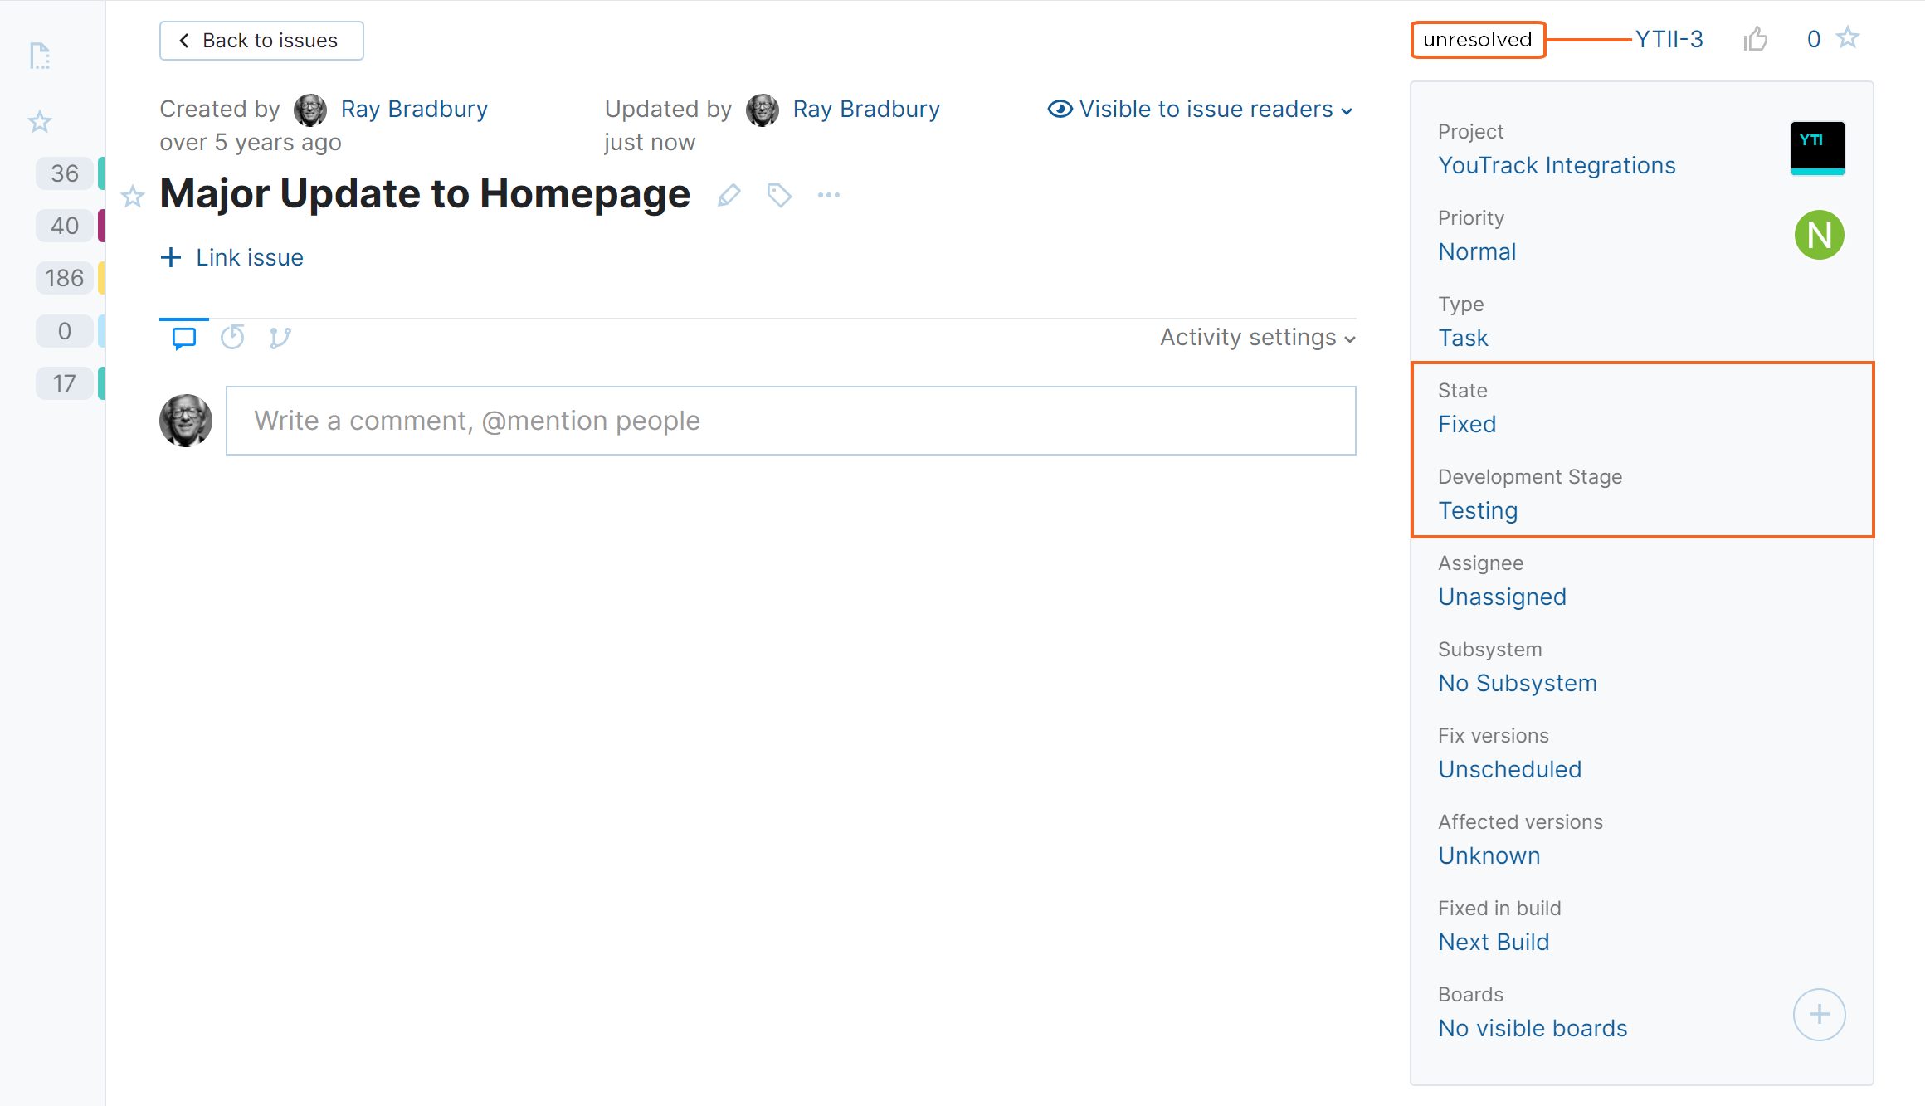This screenshot has height=1106, width=1925.
Task: Click the drafts document icon in sidebar
Action: [x=40, y=56]
